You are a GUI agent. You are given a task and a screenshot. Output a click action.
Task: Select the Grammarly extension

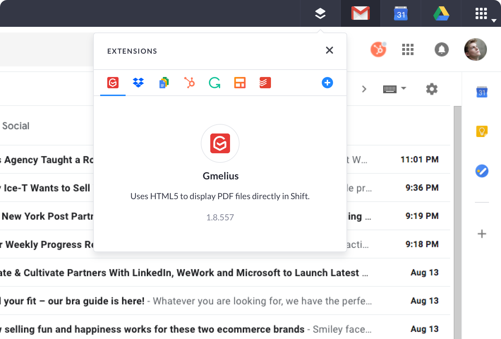(x=214, y=83)
